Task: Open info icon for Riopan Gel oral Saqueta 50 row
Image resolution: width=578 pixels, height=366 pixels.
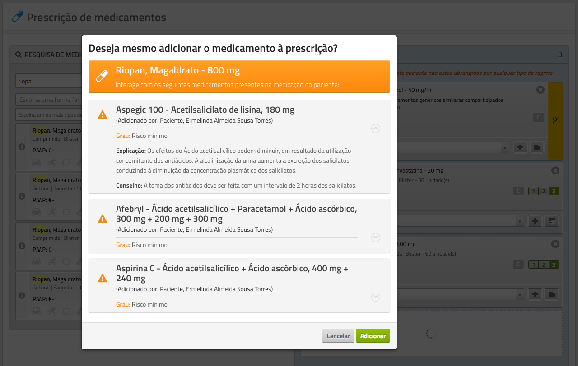Action: (x=22, y=197)
